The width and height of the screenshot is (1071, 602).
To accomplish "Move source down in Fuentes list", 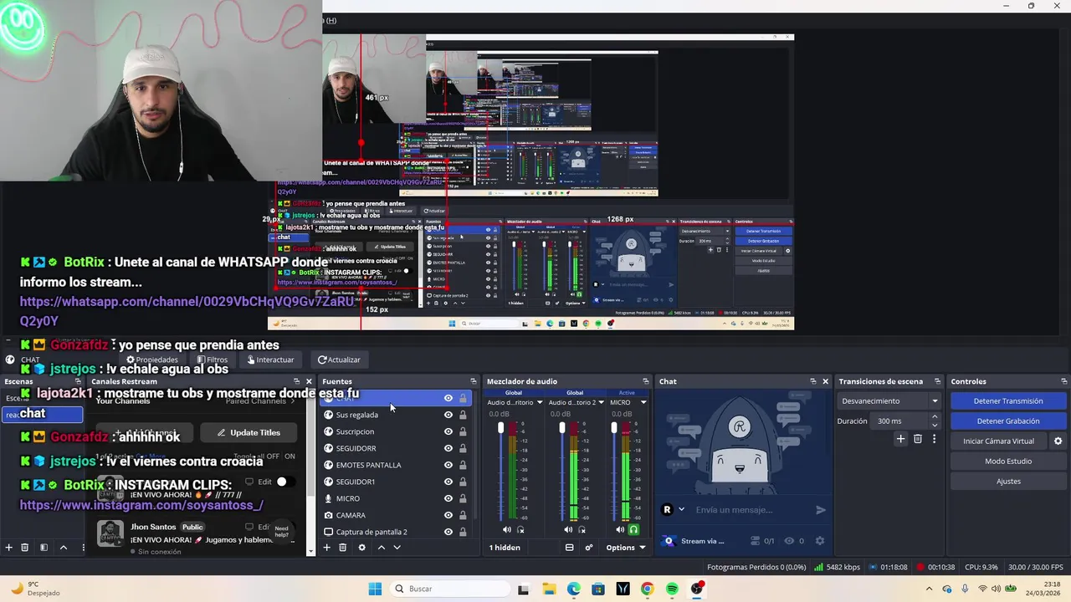I will [397, 548].
